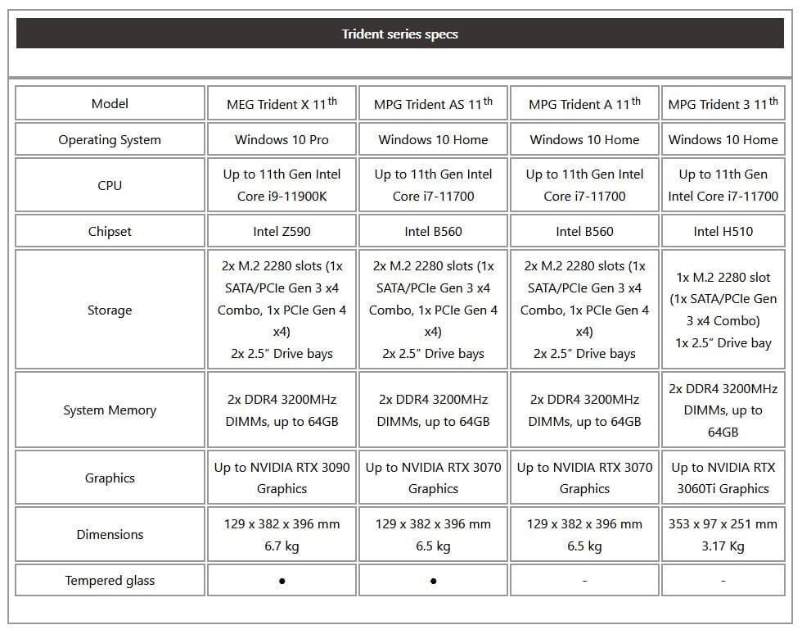Select the 'Operating System' row header
The width and height of the screenshot is (802, 634).
click(110, 139)
